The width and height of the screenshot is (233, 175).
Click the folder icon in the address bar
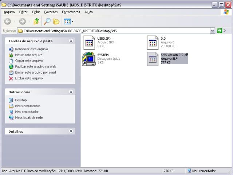click(x=20, y=31)
